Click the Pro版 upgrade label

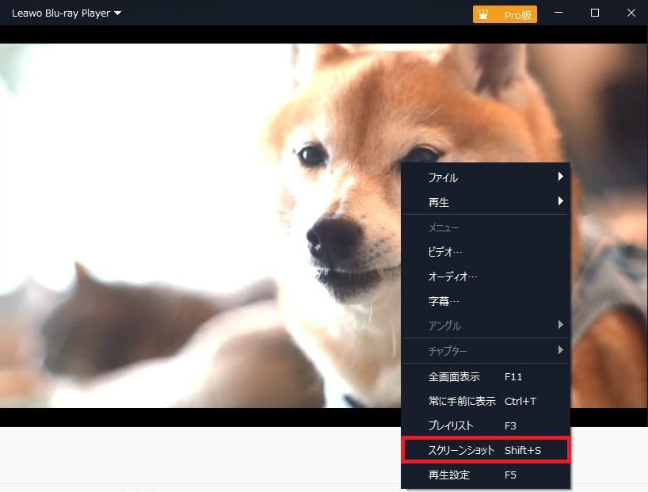(x=519, y=14)
